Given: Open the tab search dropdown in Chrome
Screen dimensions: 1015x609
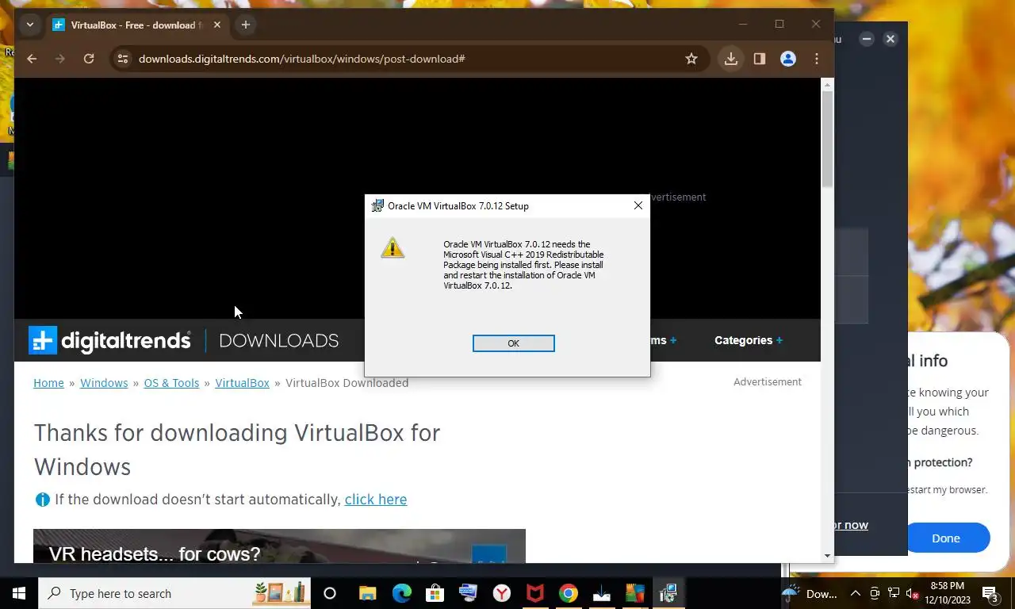Looking at the screenshot, I should coord(30,25).
